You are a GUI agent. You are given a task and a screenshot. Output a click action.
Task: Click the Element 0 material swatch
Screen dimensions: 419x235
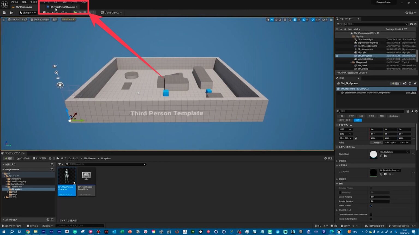coord(373,172)
